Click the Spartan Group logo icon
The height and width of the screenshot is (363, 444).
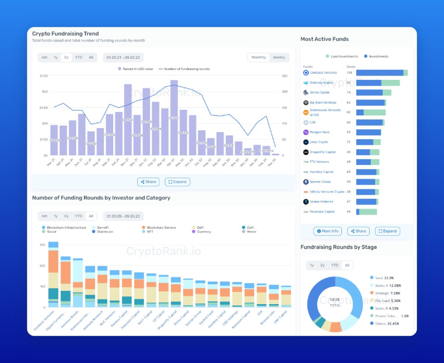[306, 182]
